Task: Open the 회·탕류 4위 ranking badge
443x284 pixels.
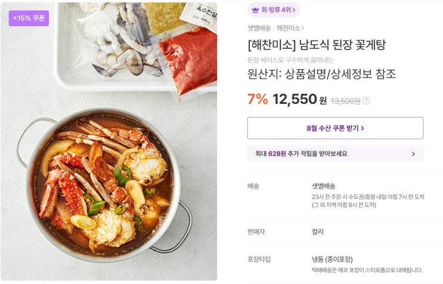Action: coord(273,10)
